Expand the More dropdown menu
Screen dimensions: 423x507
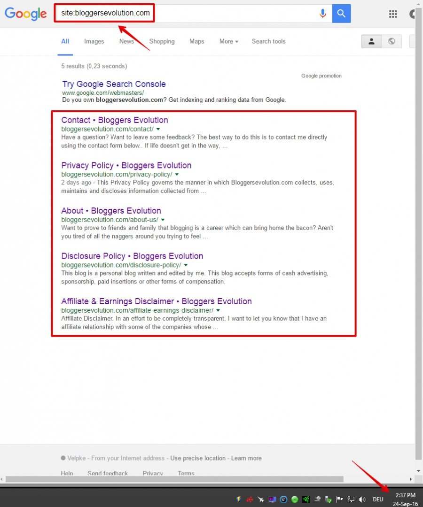pos(229,41)
